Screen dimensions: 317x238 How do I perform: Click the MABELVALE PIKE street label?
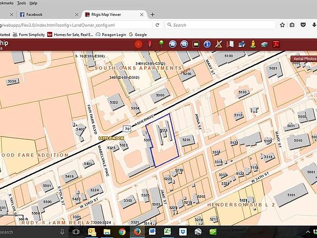click(103, 161)
